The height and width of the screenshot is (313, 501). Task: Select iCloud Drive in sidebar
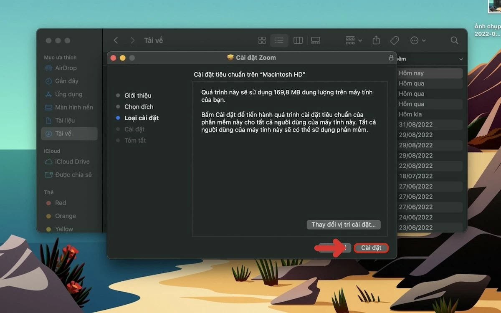tap(72, 162)
